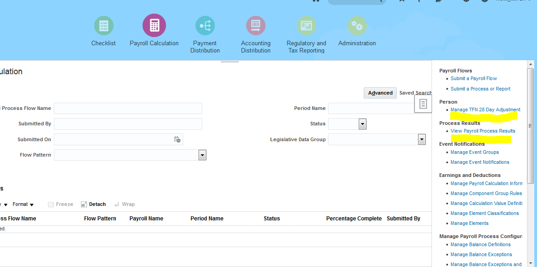The width and height of the screenshot is (537, 267).
Task: Open the Legislative Data Group dropdown
Action: [422, 139]
